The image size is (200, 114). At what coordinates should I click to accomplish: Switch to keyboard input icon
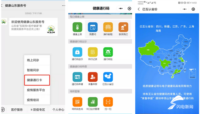point(3,109)
